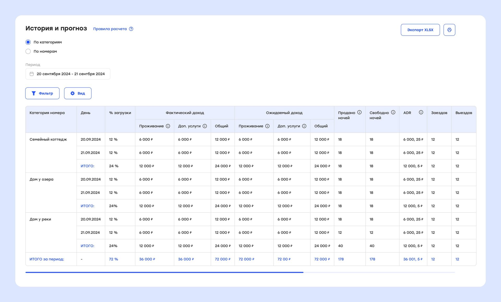501x302 pixels.
Task: Open the Период date range picker
Action: coord(70,74)
